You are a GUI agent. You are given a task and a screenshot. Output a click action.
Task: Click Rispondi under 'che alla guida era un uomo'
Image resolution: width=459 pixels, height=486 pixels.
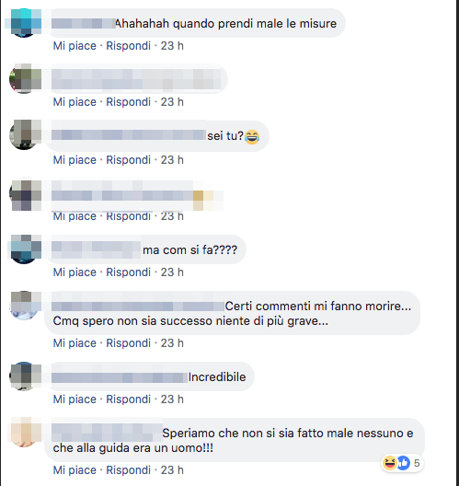pyautogui.click(x=128, y=470)
